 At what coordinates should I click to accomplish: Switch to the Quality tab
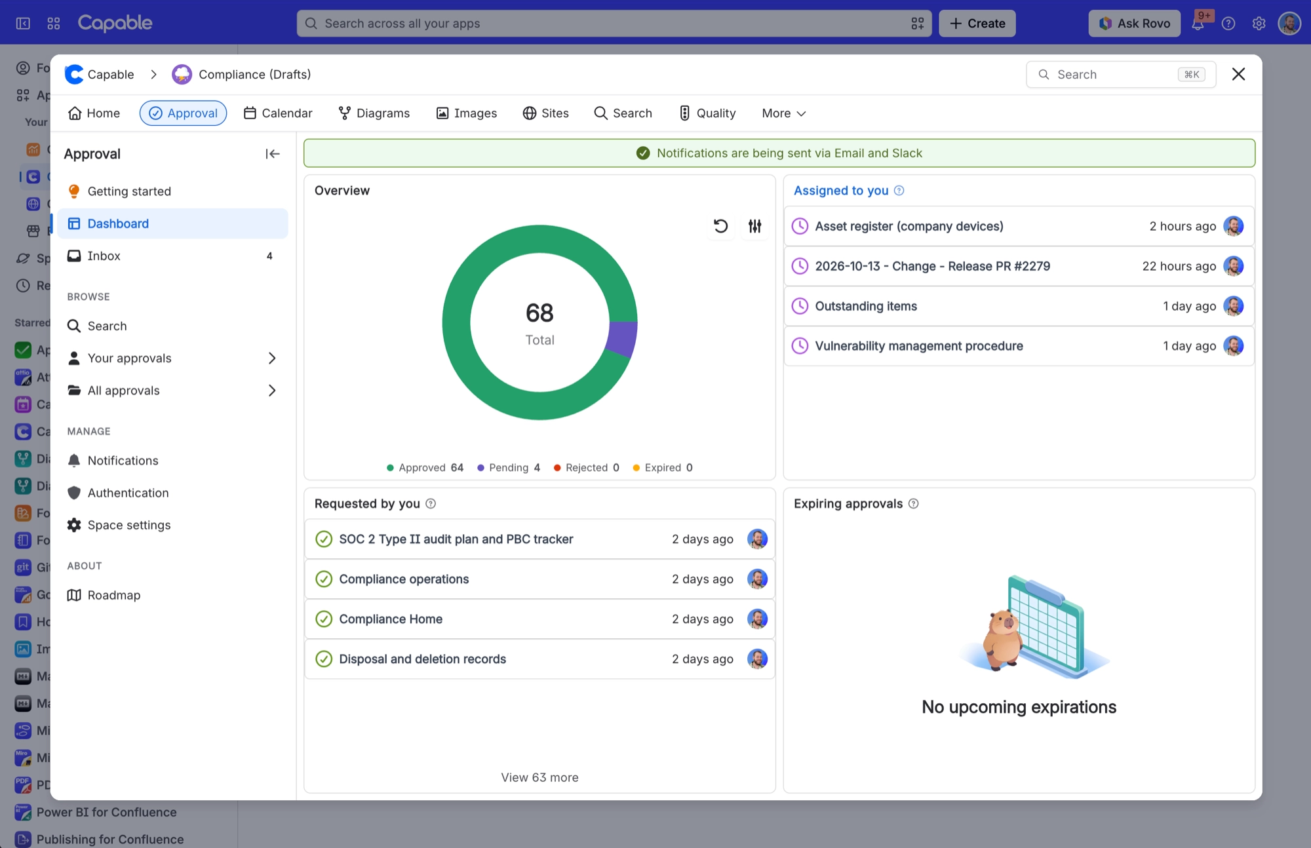click(707, 113)
